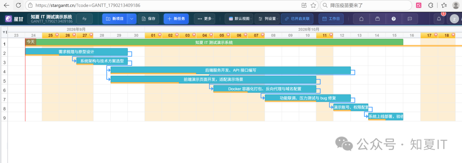Open the pink translate extension icon

(x=418, y=5)
